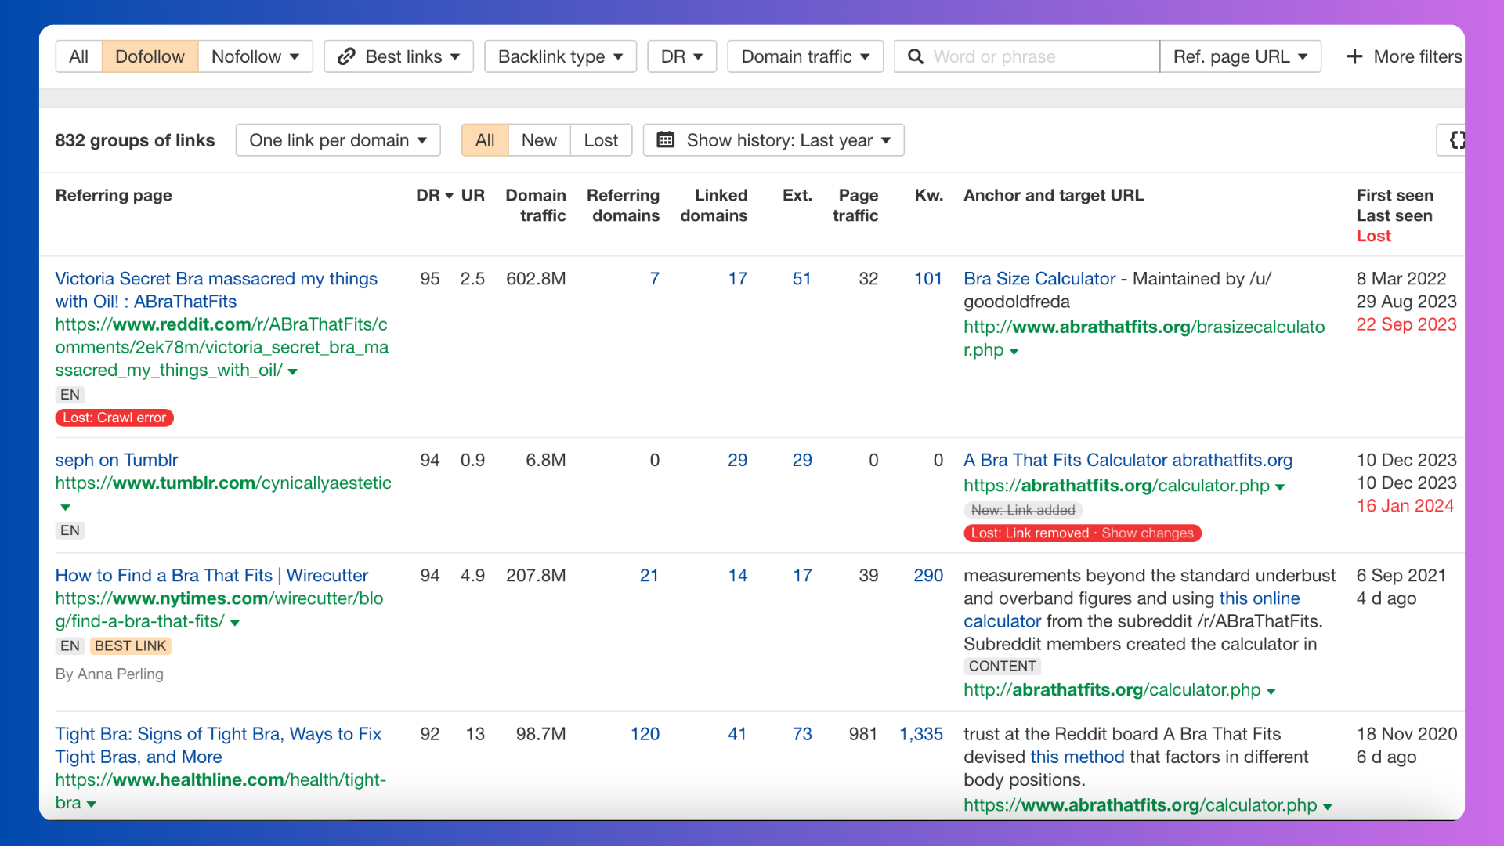
Task: Sort by the UR column header
Action: (473, 195)
